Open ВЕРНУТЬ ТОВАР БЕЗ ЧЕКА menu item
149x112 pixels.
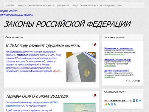36,5
